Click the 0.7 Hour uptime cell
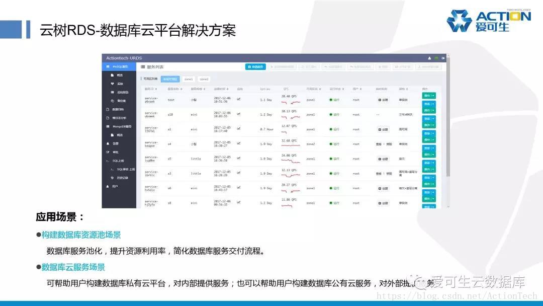This screenshot has width=543, height=306. point(266,129)
